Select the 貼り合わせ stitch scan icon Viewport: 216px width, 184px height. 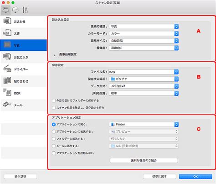click(7, 80)
